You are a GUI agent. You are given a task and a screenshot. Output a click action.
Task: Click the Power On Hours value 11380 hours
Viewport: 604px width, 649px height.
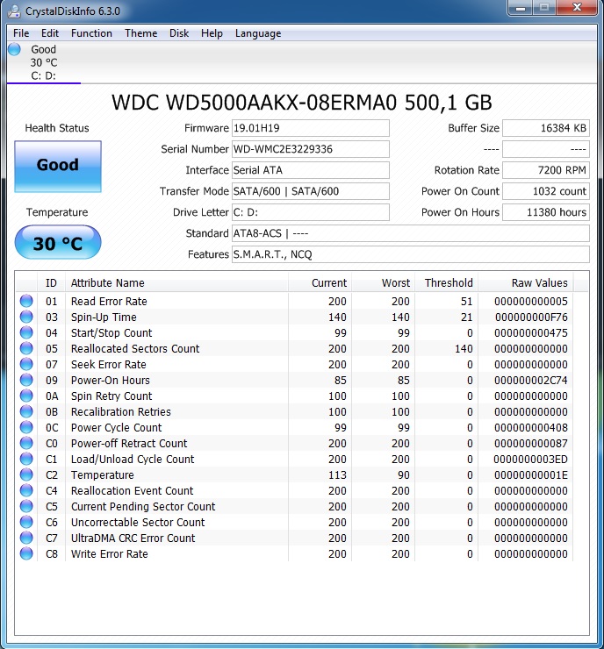coord(545,212)
